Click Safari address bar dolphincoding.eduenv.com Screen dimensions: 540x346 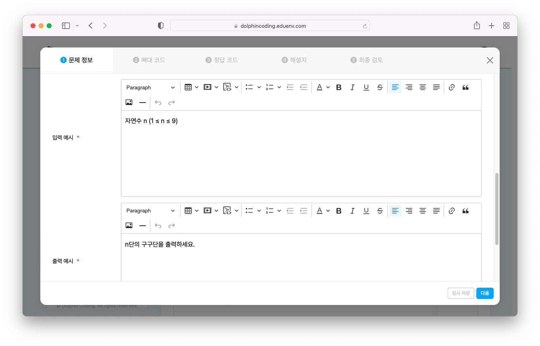tap(270, 26)
